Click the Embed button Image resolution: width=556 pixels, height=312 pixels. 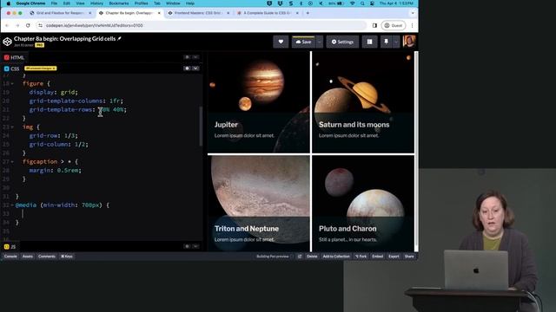click(378, 257)
